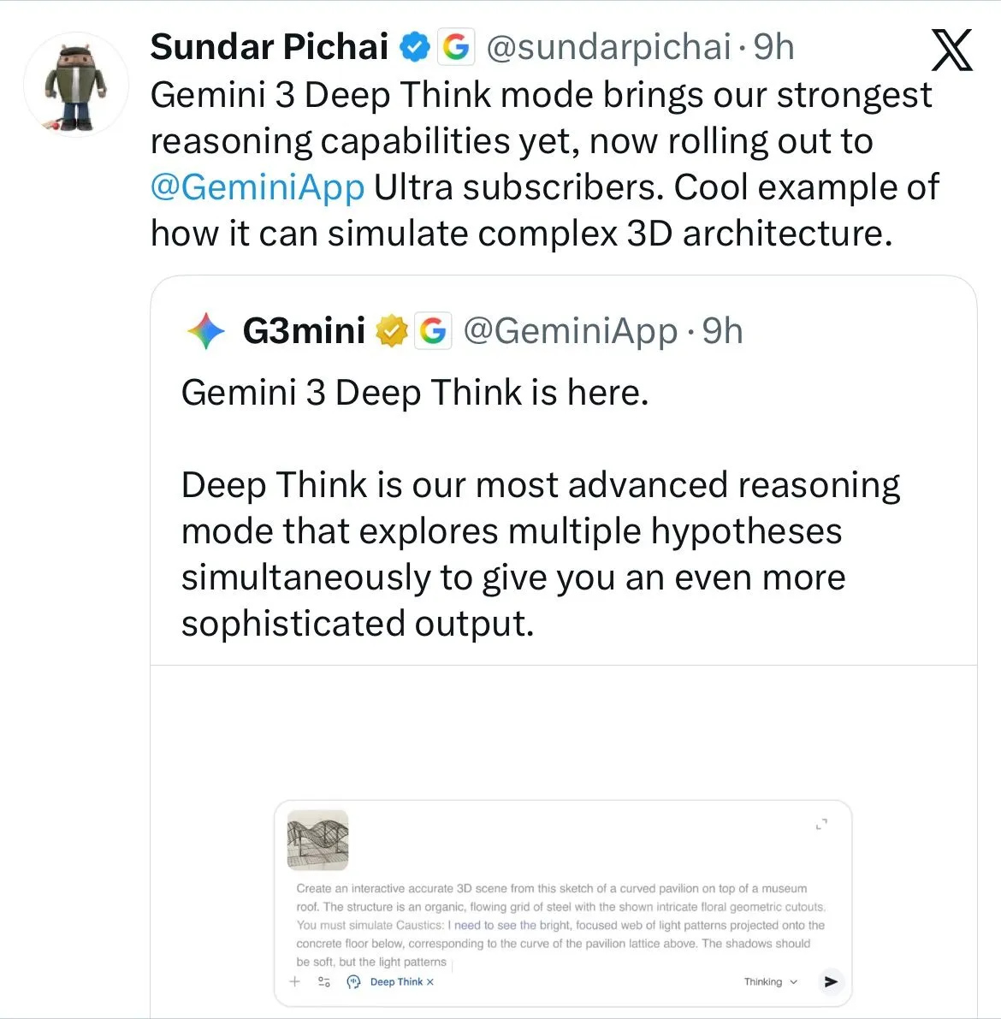Click the Sundar Pichai display name
1001x1019 pixels.
pyautogui.click(x=269, y=47)
